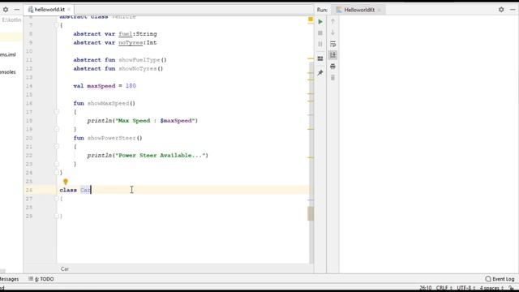Screen dimensions: 519x292
Task: Toggle scroll to end in Run console
Action: point(332,55)
